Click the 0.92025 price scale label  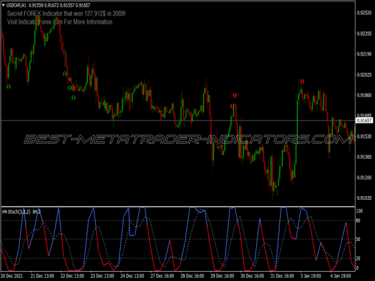point(364,75)
